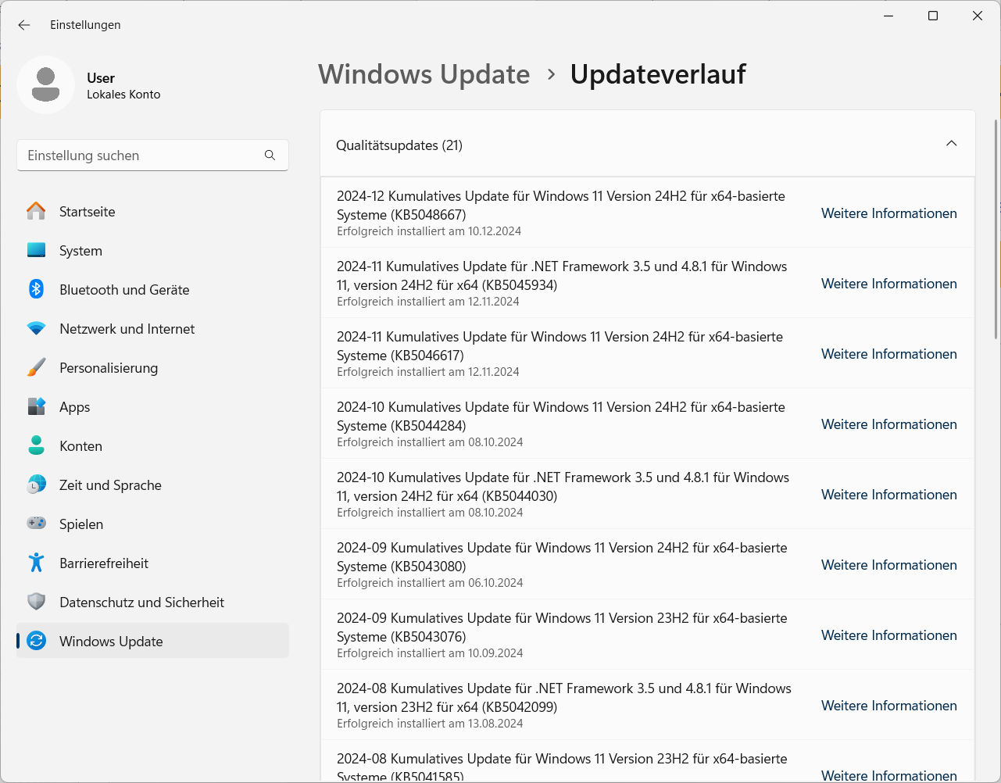Screen dimensions: 1001x783
Task: Click the Lokales Konto label
Action: click(123, 95)
